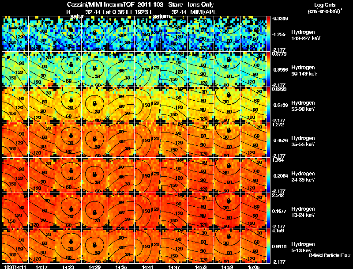
Task: Open the 14:59 panel in 13-24 keV row
Action: pos(227,210)
